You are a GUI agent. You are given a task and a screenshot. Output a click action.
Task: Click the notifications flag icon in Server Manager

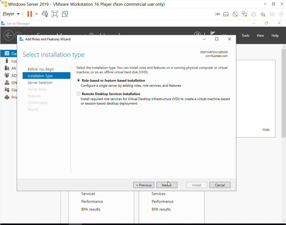click(x=213, y=33)
